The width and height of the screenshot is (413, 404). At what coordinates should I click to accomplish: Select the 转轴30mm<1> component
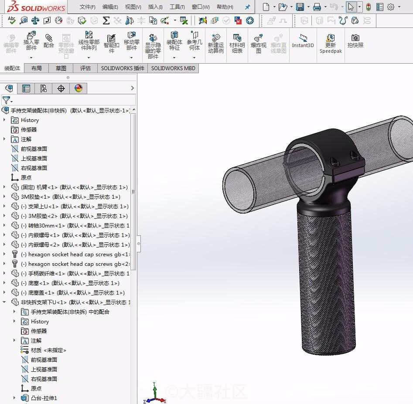[x=70, y=225]
